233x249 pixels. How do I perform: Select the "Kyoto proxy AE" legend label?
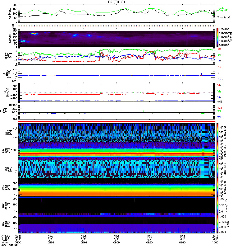point(222,9)
